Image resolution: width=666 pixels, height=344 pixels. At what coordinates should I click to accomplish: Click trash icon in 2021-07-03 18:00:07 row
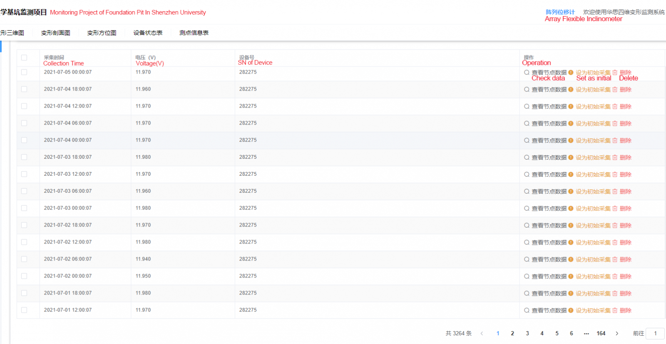pyautogui.click(x=615, y=157)
